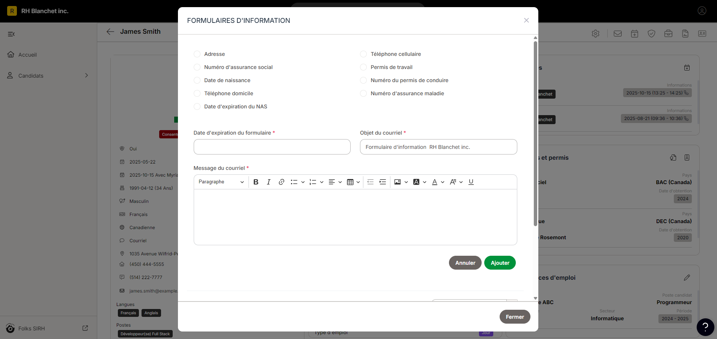This screenshot has height=339, width=717.
Task: Click the RH Blanchet inc. logo
Action: pyautogui.click(x=12, y=11)
